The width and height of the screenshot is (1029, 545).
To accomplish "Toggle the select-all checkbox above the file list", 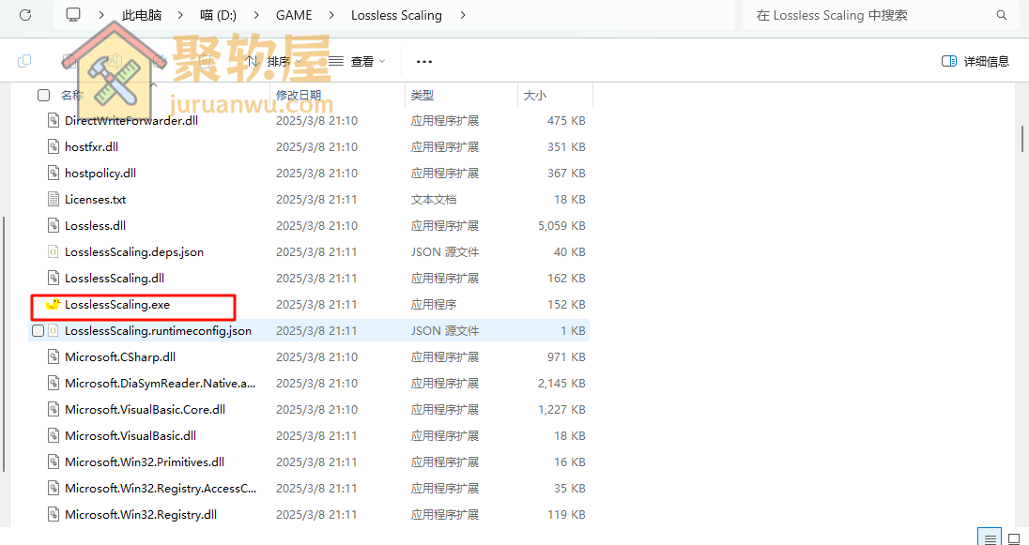I will (x=43, y=95).
